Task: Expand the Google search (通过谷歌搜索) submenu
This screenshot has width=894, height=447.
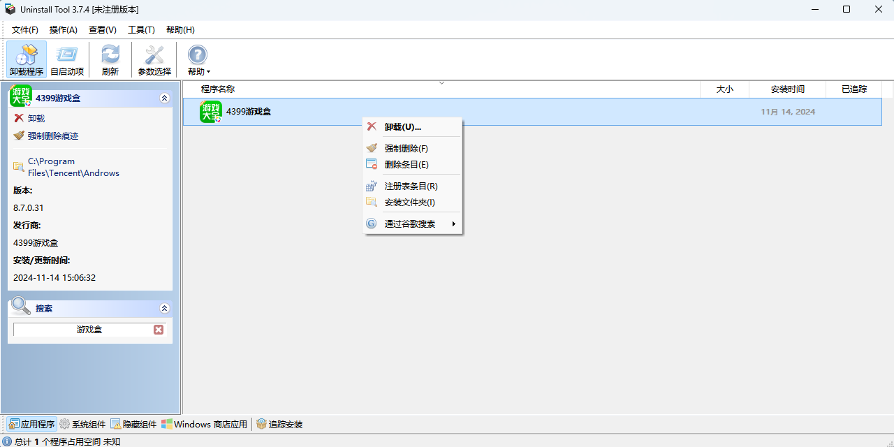Action: click(x=412, y=224)
